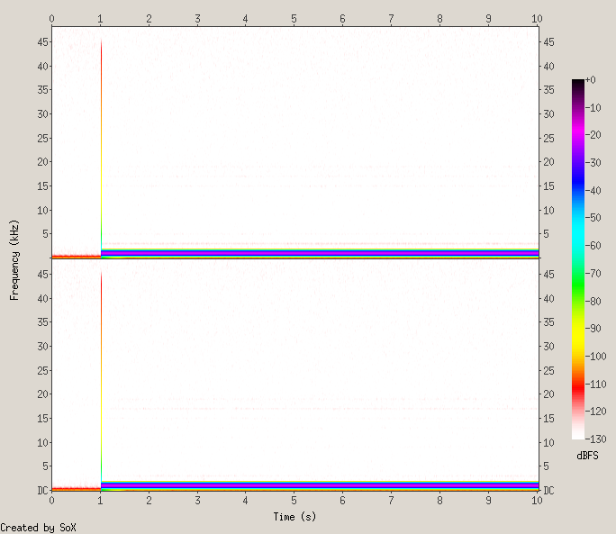Click the "Time (s)" axis title
The image size is (616, 534).
294,517
